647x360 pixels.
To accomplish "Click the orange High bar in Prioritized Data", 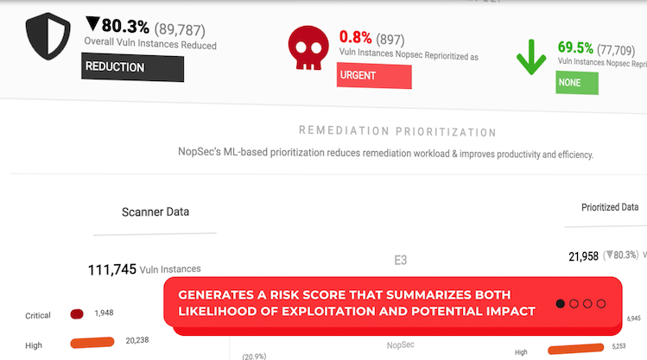I will [x=575, y=349].
